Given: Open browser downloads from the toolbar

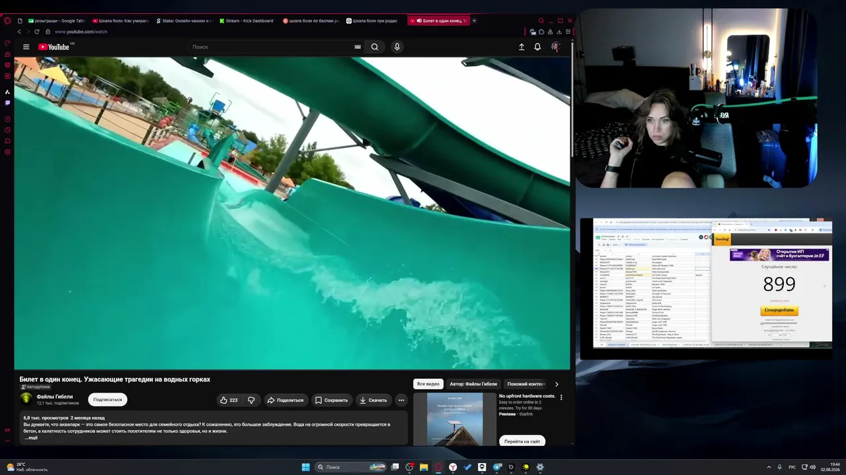Looking at the screenshot, I should [x=559, y=32].
